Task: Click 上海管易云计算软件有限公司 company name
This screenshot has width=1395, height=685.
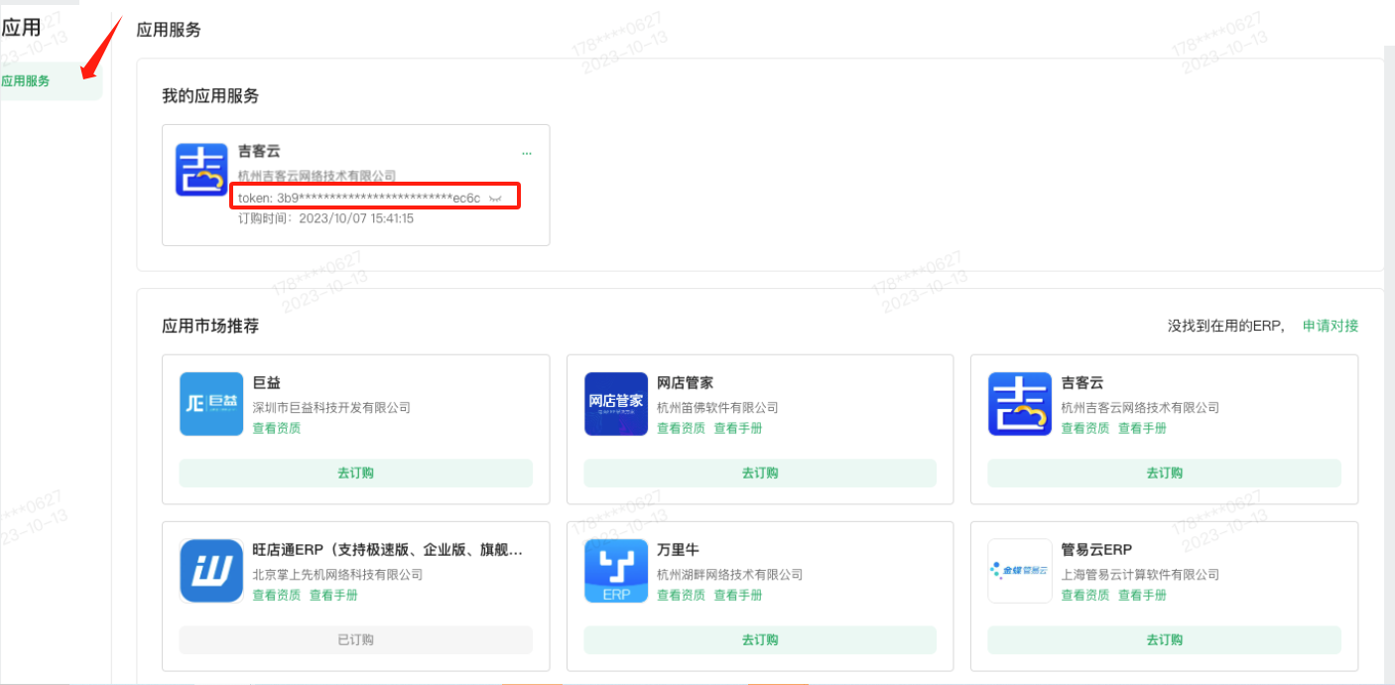Action: pos(1140,574)
